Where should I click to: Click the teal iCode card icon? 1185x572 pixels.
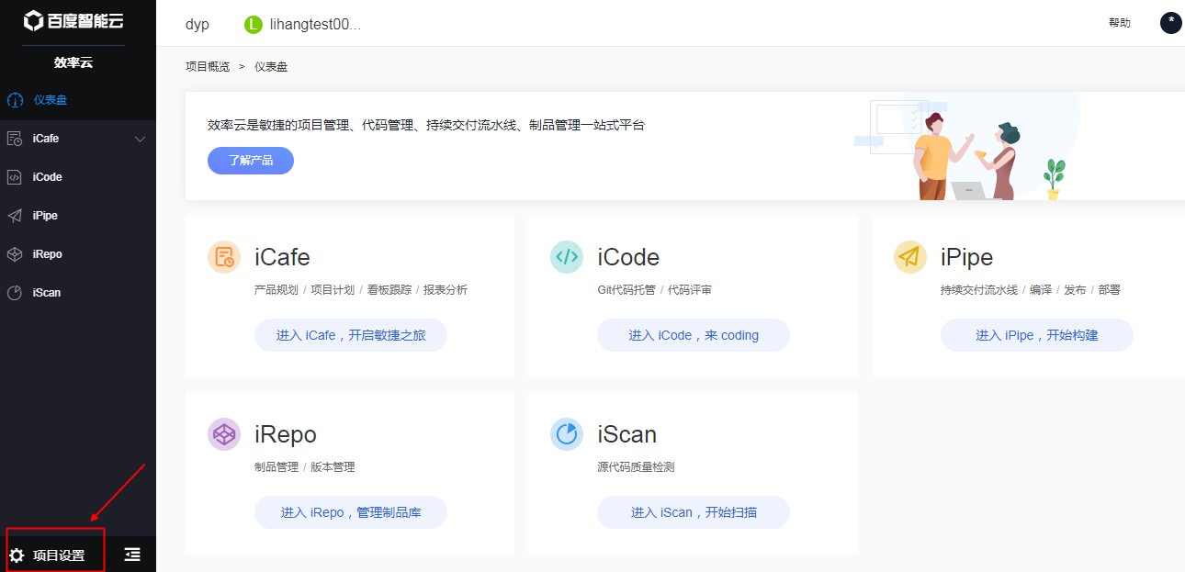[x=567, y=257]
